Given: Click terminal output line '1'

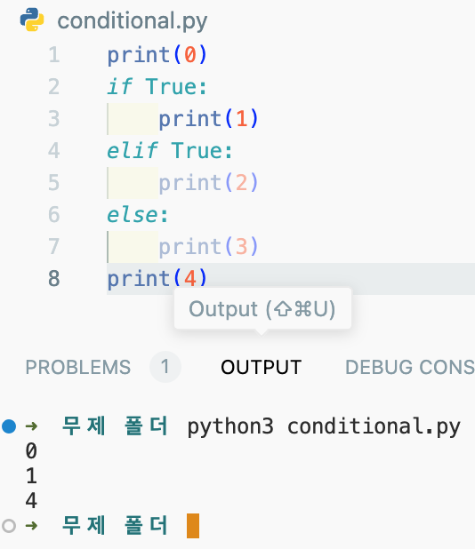Looking at the screenshot, I should [31, 476].
